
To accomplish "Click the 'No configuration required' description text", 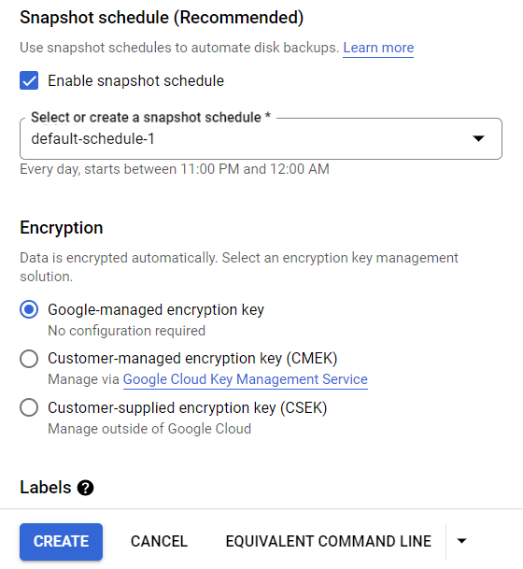I will click(x=127, y=331).
